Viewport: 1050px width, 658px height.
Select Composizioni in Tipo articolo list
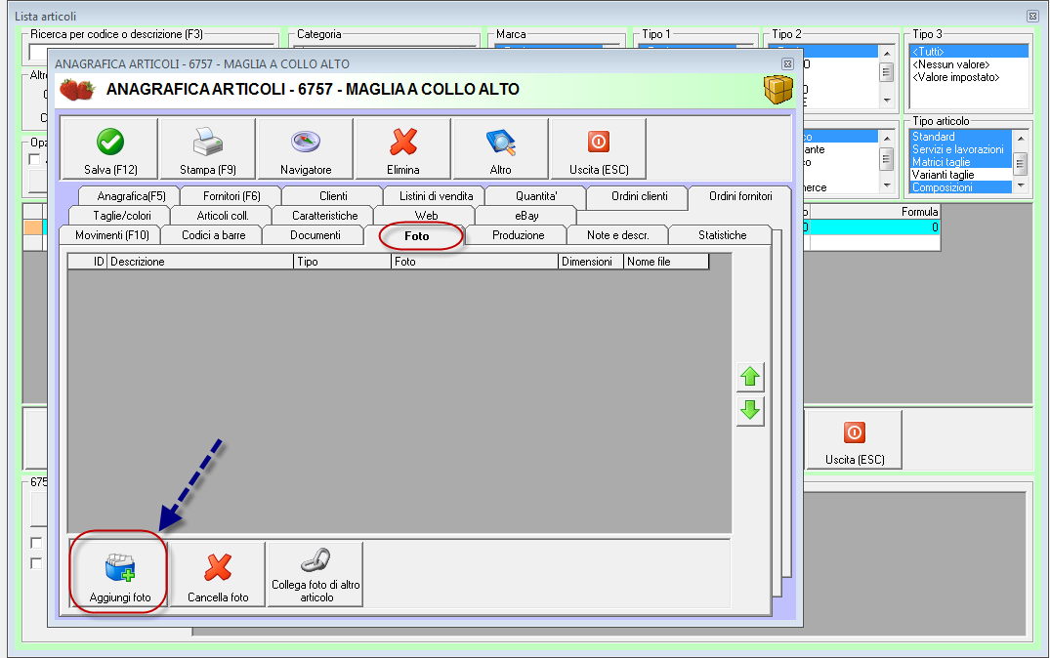point(961,187)
